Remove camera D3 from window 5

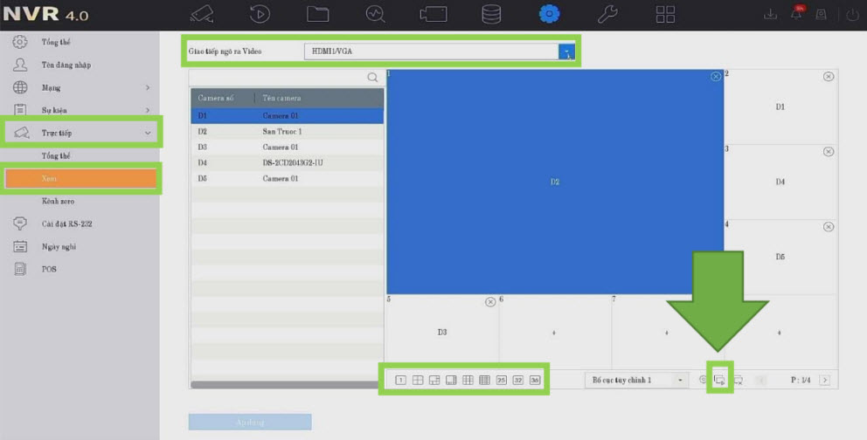tap(490, 302)
